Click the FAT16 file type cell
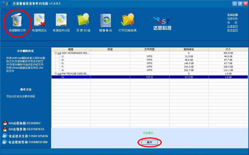Image resolution: width=249 pixels, height=155 pixels. tap(149, 77)
